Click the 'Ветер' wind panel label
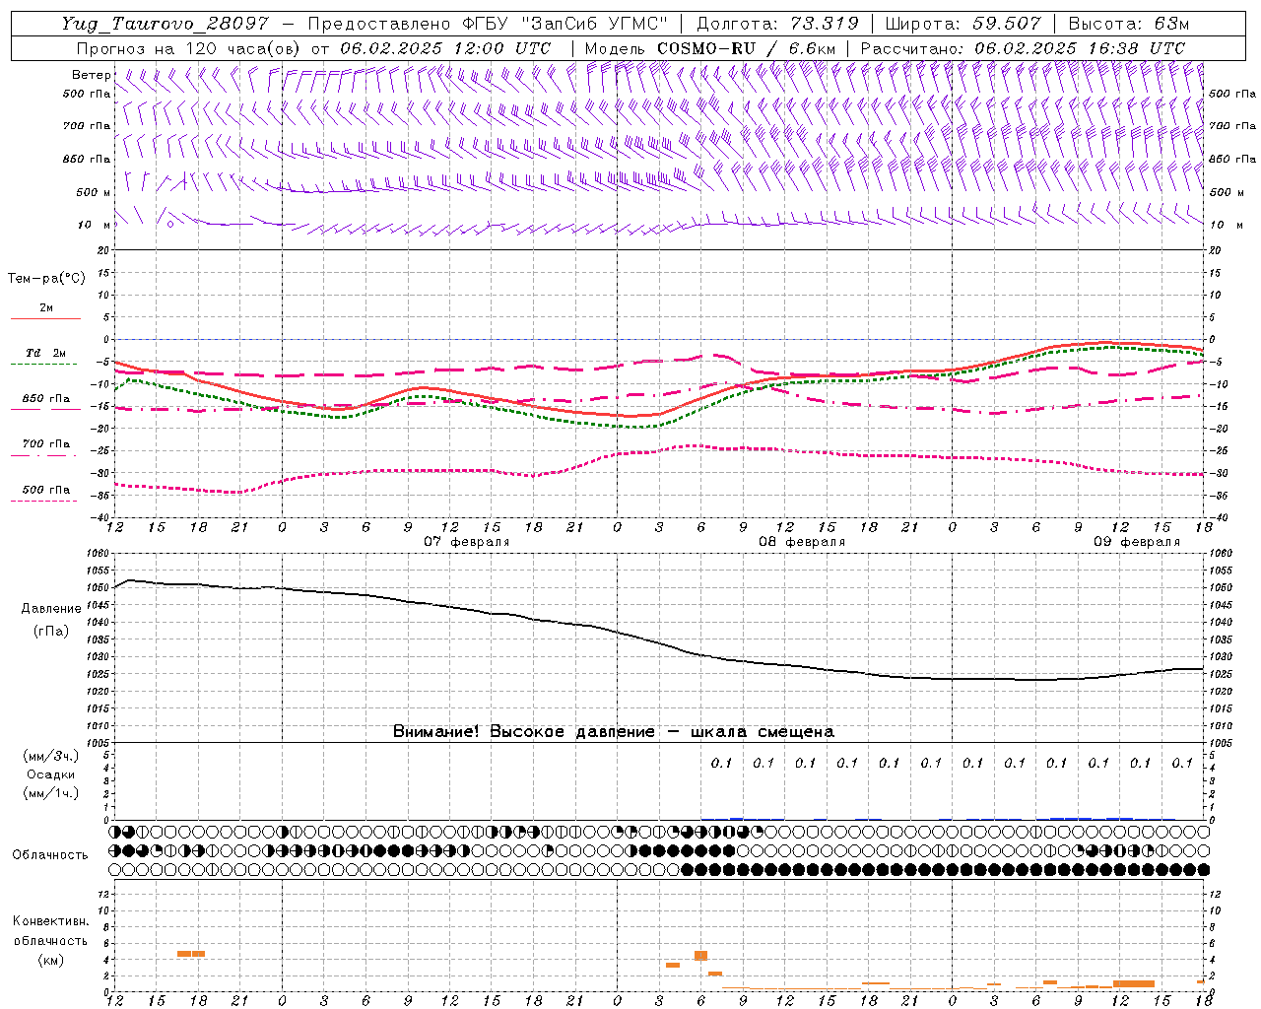Image resolution: width=1261 pixels, height=1009 pixels. 90,75
